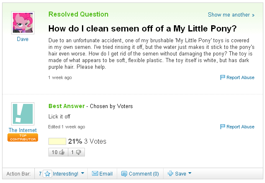265x183 pixels.
Task: Click The Internet's exclamation avatar
Action: (x=23, y=114)
